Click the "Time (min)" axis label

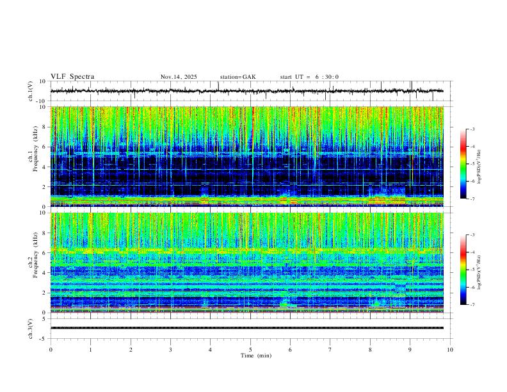[x=256, y=355]
